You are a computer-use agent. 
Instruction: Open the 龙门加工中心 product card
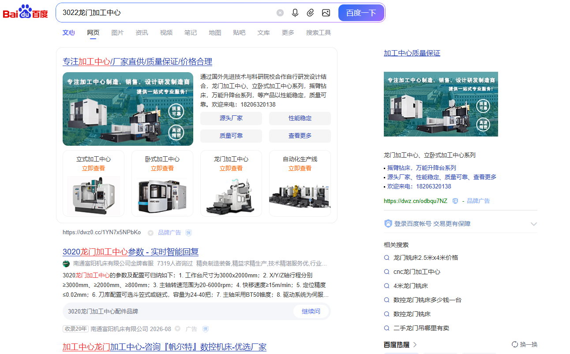pyautogui.click(x=231, y=183)
